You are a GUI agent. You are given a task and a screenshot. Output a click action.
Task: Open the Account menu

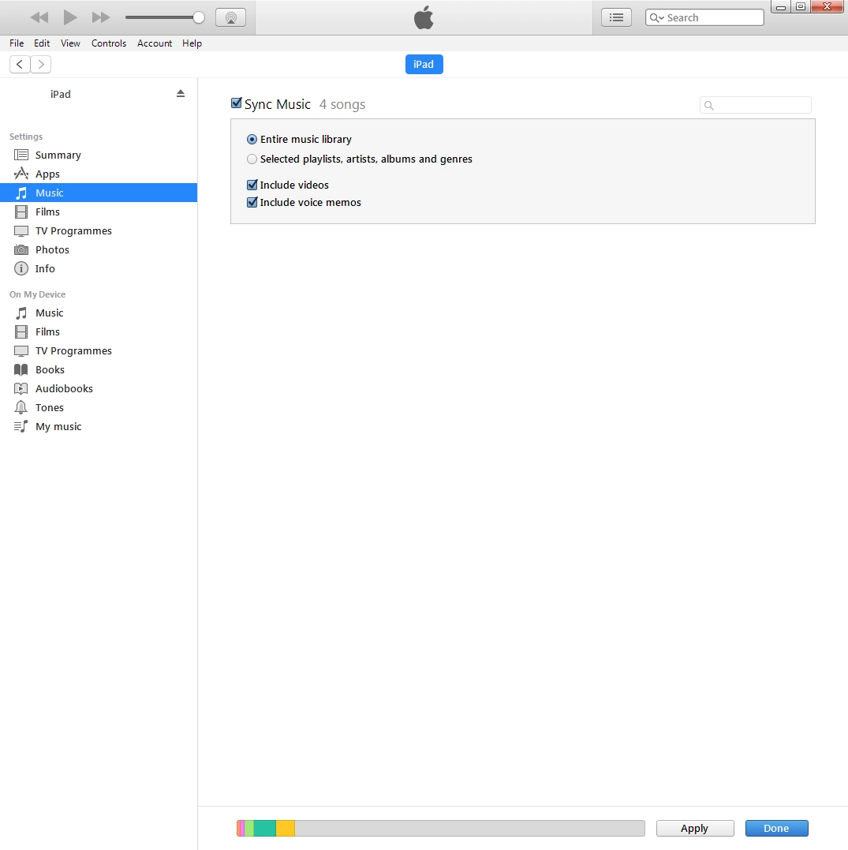coord(155,43)
